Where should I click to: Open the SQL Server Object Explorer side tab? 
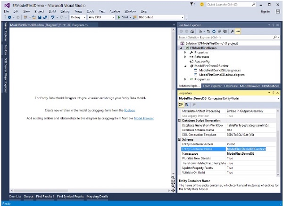pyautogui.click(x=6, y=75)
